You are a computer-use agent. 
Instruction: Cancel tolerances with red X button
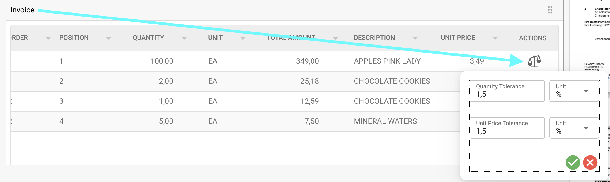point(590,162)
